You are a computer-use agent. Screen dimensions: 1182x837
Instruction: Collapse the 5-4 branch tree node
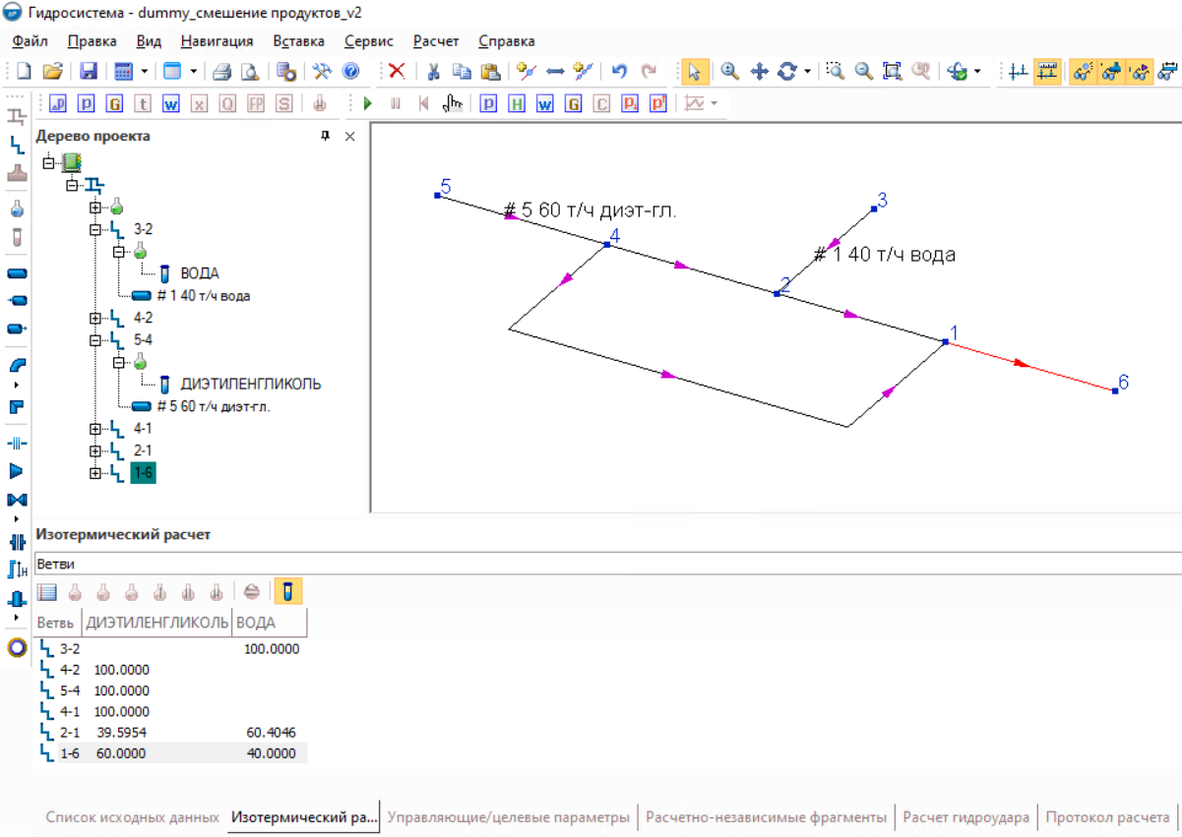pyautogui.click(x=95, y=339)
